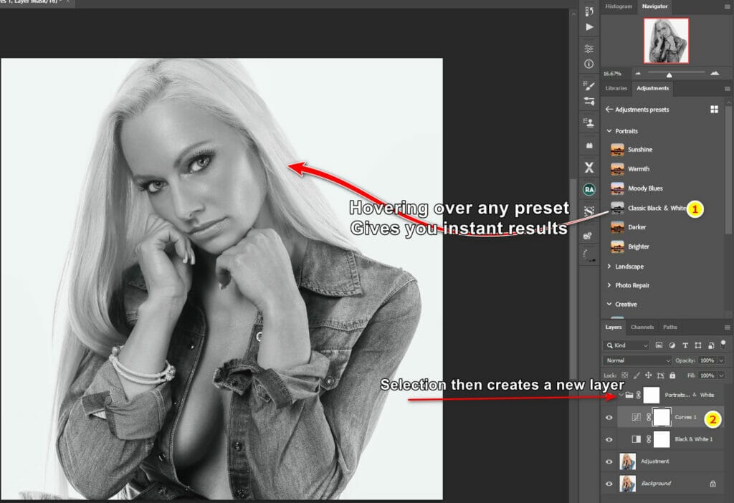Screen dimensions: 734x503
Task: Collapse the Portraits layer group arrow
Action: (621, 396)
